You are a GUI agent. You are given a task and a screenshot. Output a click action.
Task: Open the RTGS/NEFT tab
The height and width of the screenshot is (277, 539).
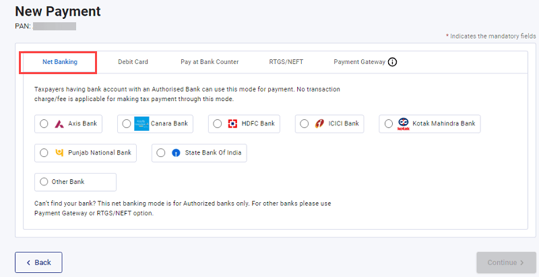tap(286, 62)
